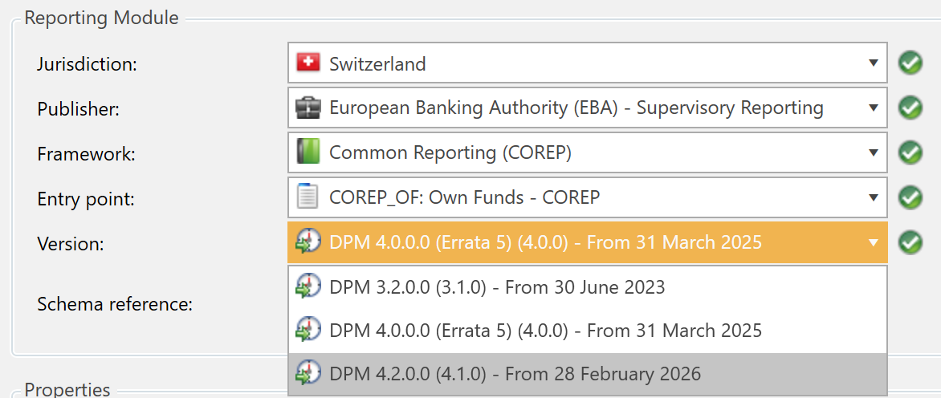Click the Switzerland flag icon
Viewport: 941px width, 398px height.
coord(308,63)
